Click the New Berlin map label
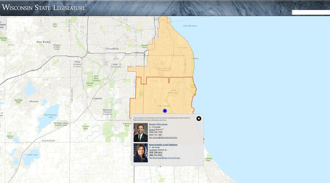This screenshot has width=330, height=183. (x=43, y=42)
